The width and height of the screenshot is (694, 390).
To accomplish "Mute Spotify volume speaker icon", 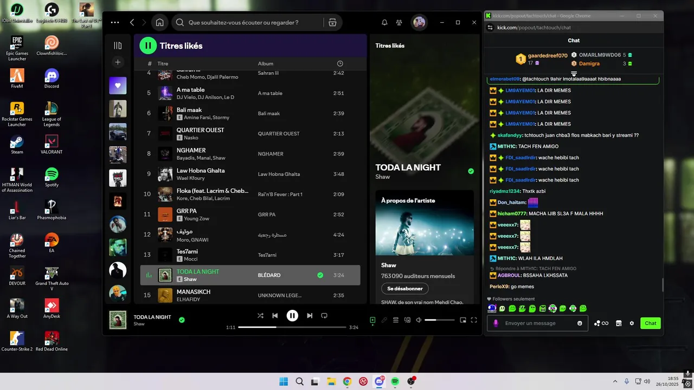I will point(419,320).
